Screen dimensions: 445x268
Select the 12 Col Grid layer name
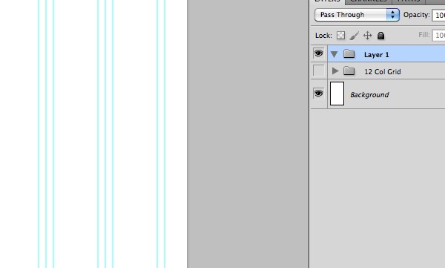pyautogui.click(x=383, y=71)
